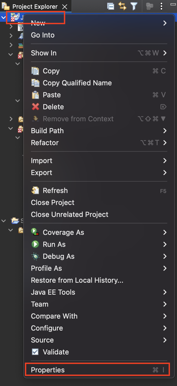The height and width of the screenshot is (386, 177).
Task: Click Restore from Local History
Action: coord(77,280)
